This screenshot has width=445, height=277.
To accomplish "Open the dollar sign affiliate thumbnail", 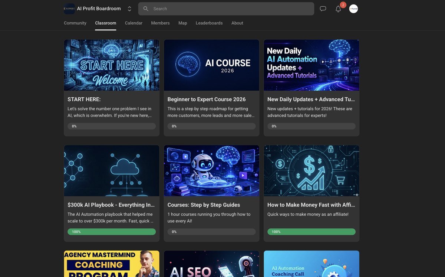I will (x=311, y=170).
